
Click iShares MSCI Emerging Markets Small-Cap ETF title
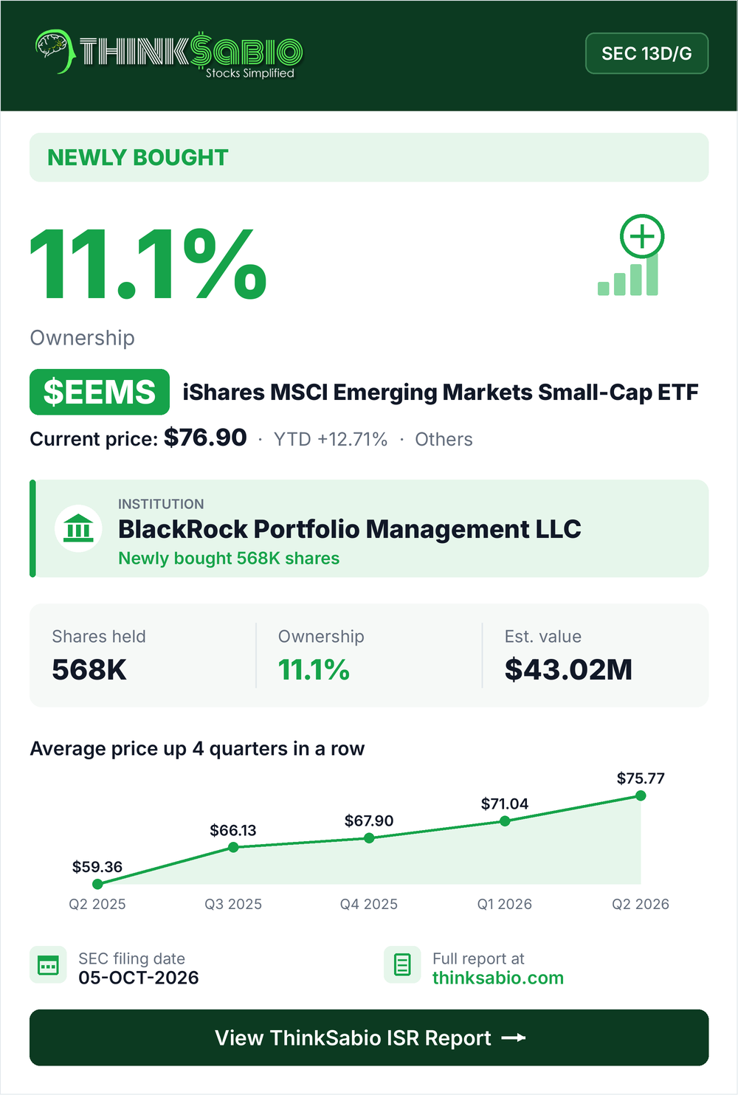(x=441, y=392)
